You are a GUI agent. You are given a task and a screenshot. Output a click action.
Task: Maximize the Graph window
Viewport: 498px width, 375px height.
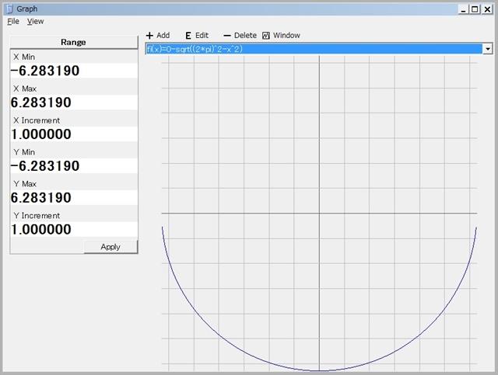coord(475,9)
